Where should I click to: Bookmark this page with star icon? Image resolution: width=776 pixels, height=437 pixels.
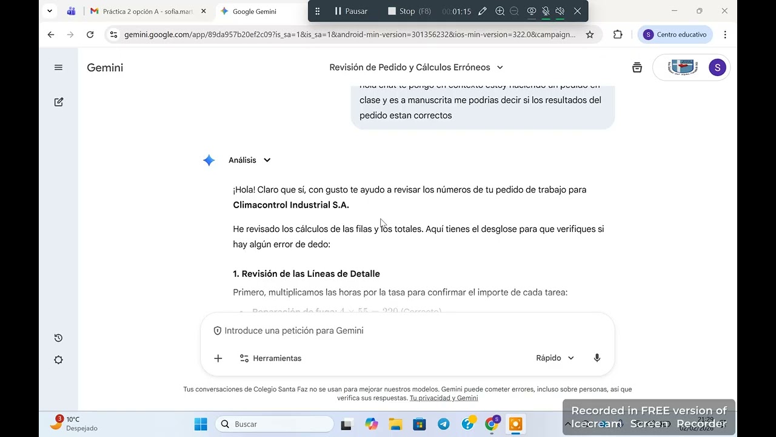590,35
